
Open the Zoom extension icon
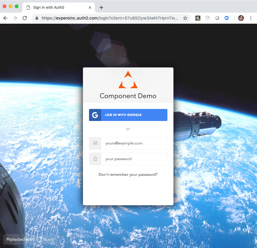pyautogui.click(x=227, y=18)
